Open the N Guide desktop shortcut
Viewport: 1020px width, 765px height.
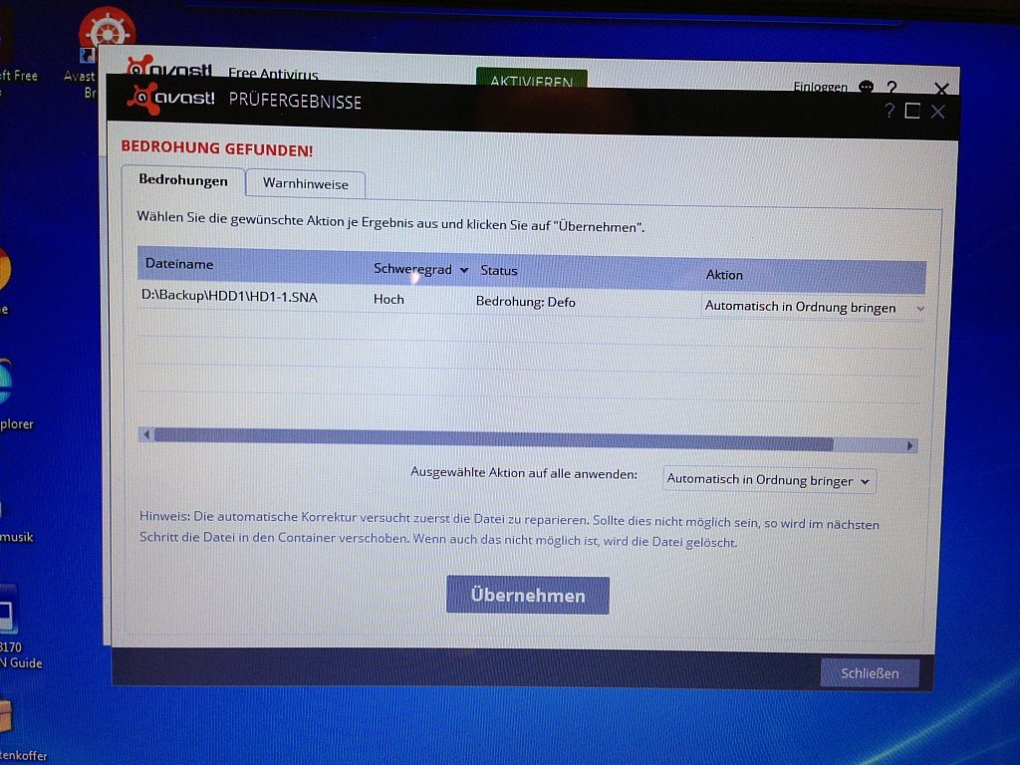pos(8,618)
